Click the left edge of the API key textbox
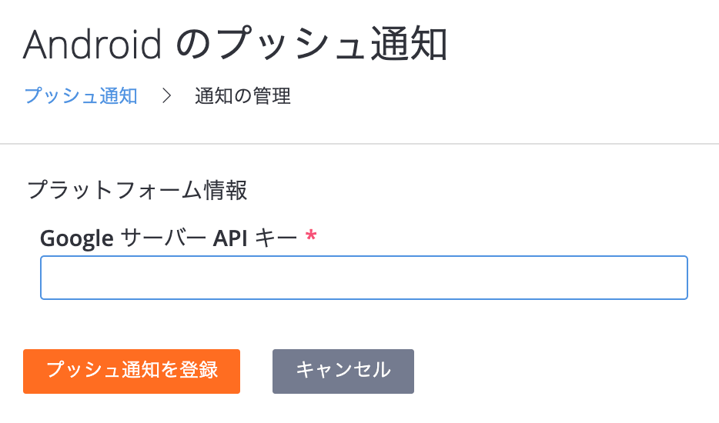 click(48, 278)
